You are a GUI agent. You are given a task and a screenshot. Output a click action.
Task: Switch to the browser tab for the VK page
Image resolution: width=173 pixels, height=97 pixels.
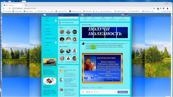[x=13, y=5]
